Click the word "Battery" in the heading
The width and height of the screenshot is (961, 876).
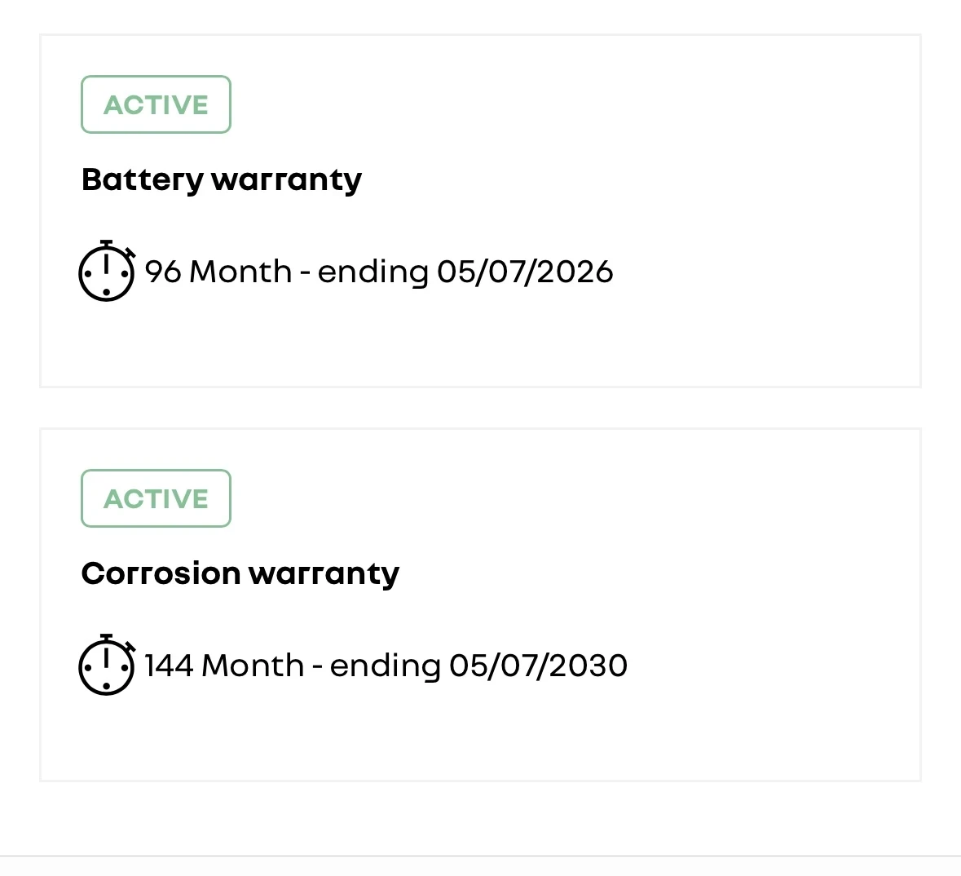(142, 179)
